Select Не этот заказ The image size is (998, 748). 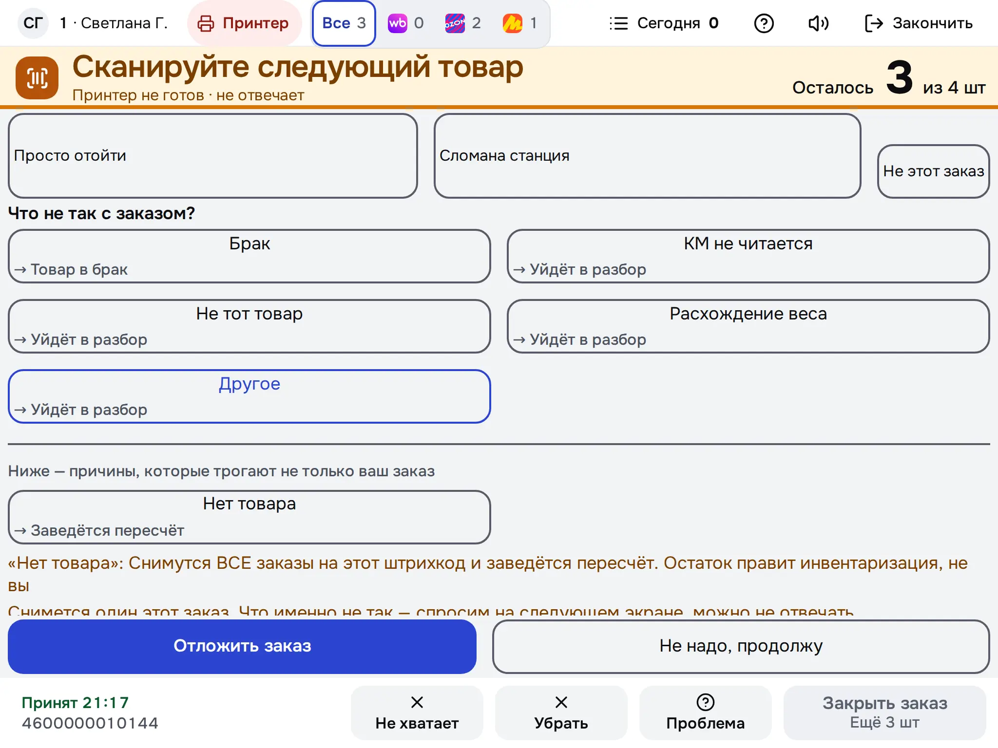933,171
